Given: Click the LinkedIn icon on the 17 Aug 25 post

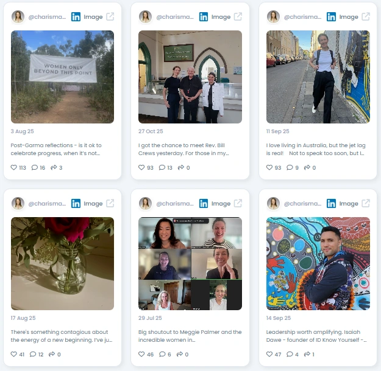Looking at the screenshot, I should (x=76, y=204).
